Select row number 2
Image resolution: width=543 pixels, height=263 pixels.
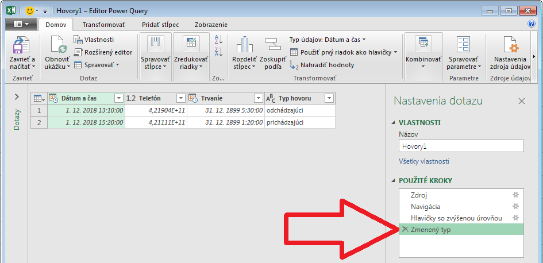[39, 122]
